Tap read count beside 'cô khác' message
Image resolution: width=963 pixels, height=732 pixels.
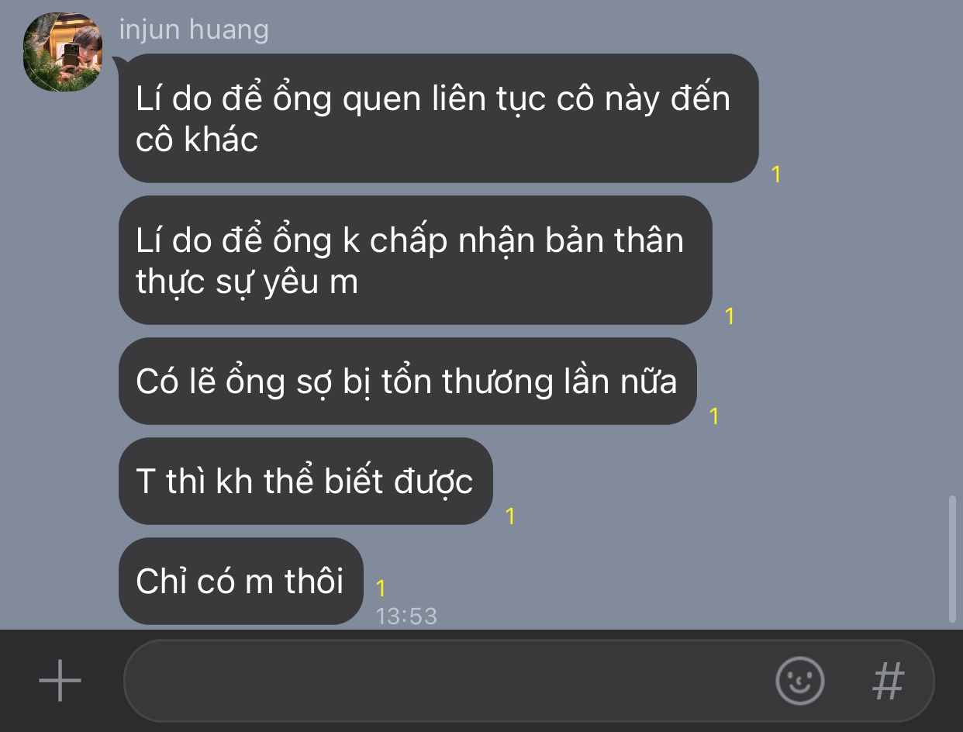point(776,175)
